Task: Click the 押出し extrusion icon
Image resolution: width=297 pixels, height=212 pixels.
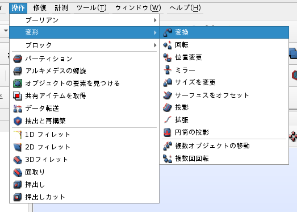Action: [x=18, y=185]
